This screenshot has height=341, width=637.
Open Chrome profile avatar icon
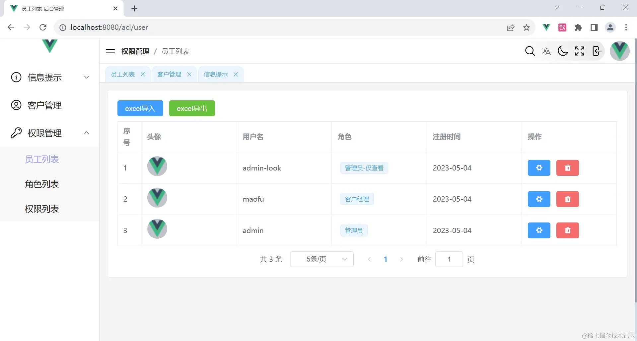(610, 27)
